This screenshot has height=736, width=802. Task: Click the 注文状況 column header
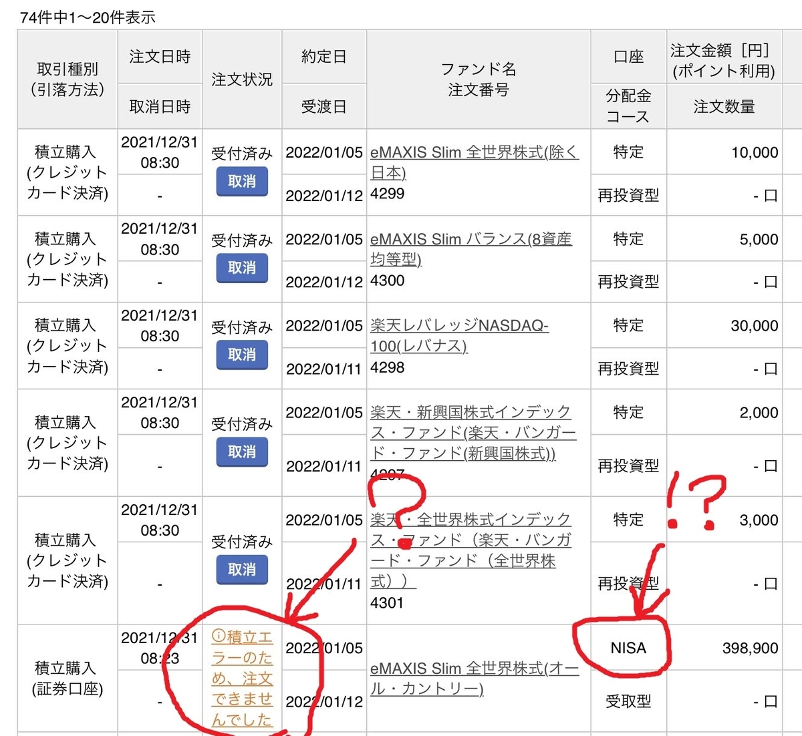tap(242, 79)
